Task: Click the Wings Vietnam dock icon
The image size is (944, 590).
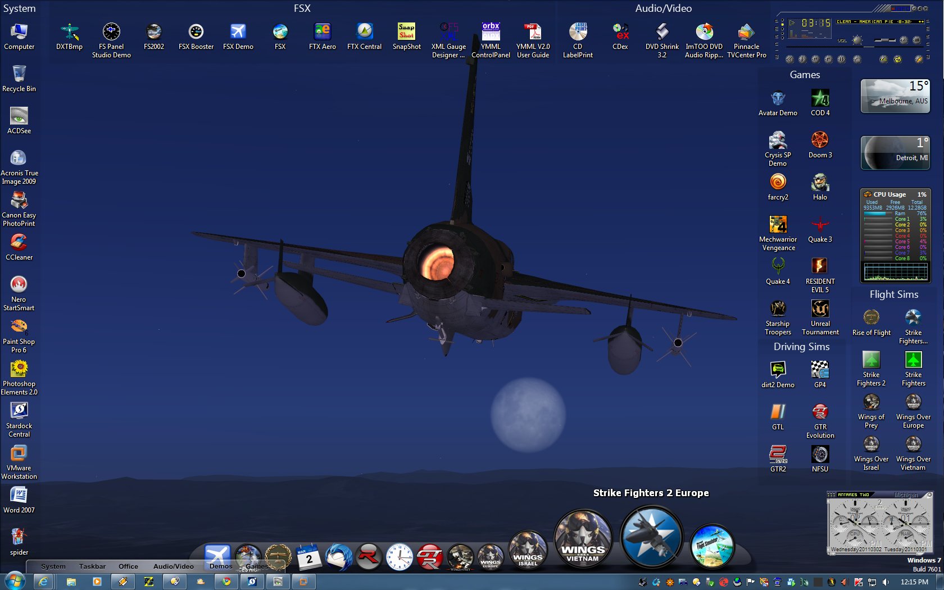Action: click(x=583, y=538)
